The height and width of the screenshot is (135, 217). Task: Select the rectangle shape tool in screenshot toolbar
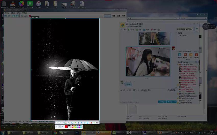tap(56, 123)
